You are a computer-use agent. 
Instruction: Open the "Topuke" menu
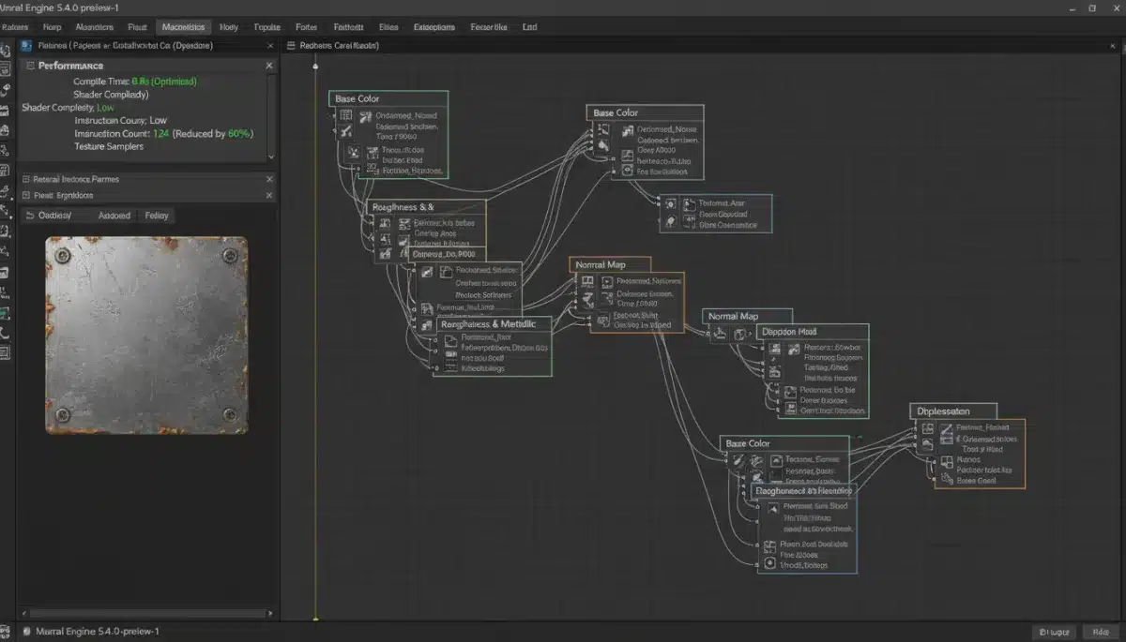click(267, 27)
